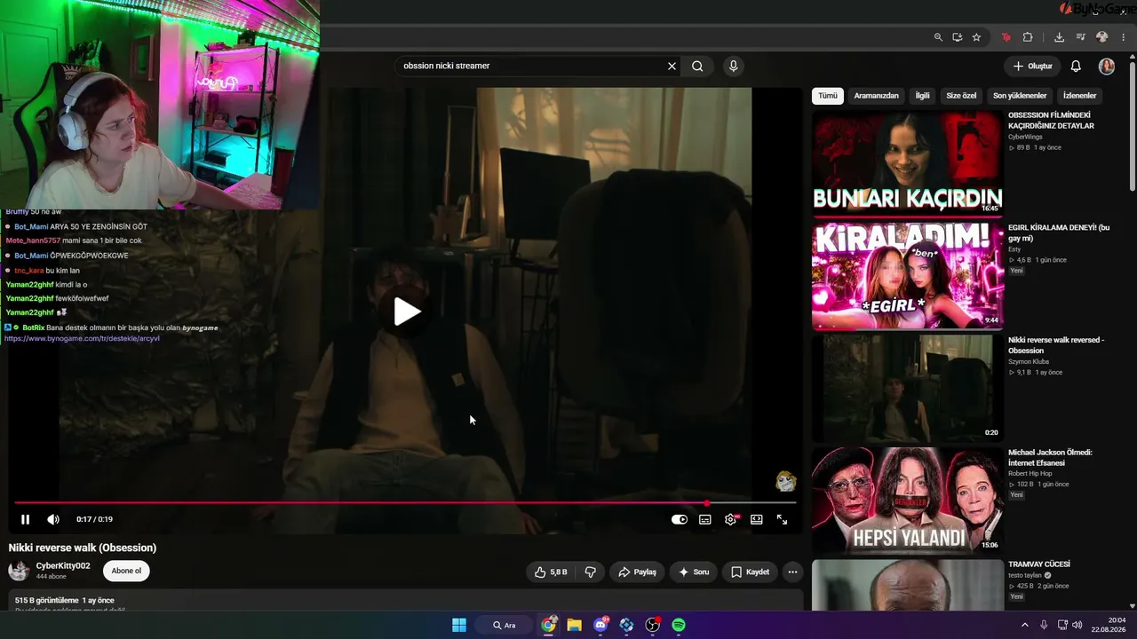The width and height of the screenshot is (1137, 639).
Task: Pause the video from player controls
Action: pos(25,519)
